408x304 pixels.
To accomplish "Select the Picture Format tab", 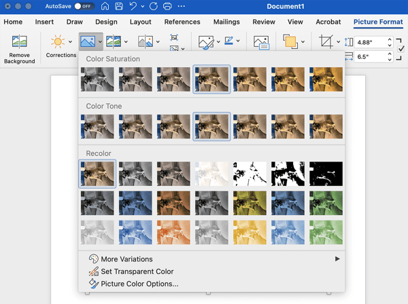I will tap(378, 22).
